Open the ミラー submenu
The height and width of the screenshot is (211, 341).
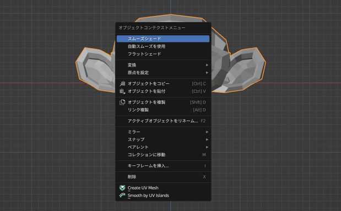[x=163, y=132]
